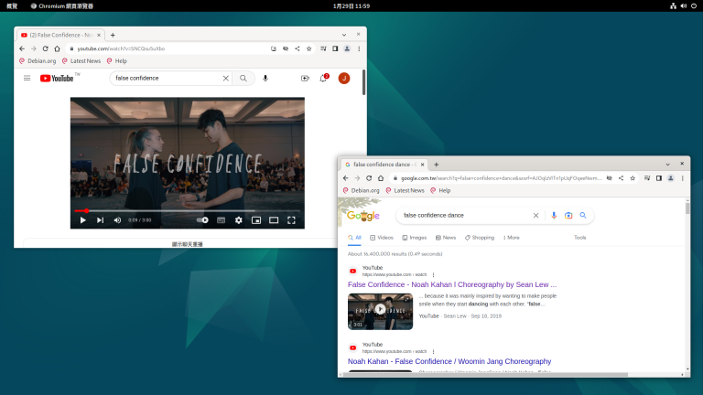Open Help bookmark in YouTube window
This screenshot has height=395, width=703.
tap(117, 61)
